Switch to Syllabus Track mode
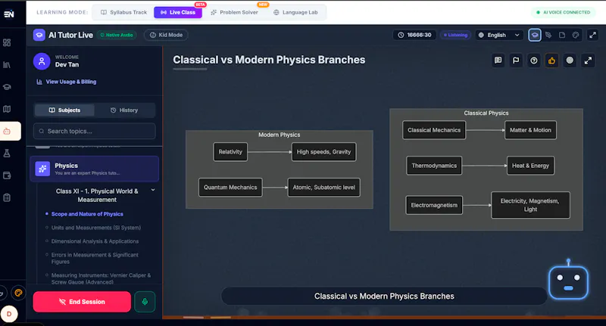The width and height of the screenshot is (606, 326). (123, 12)
